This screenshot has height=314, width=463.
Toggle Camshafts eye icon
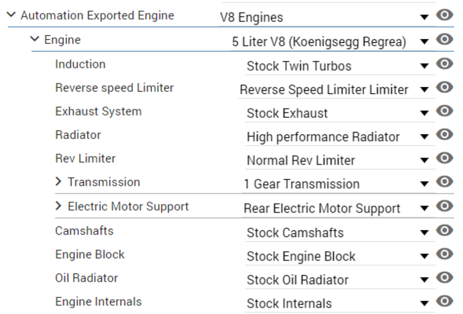point(444,230)
